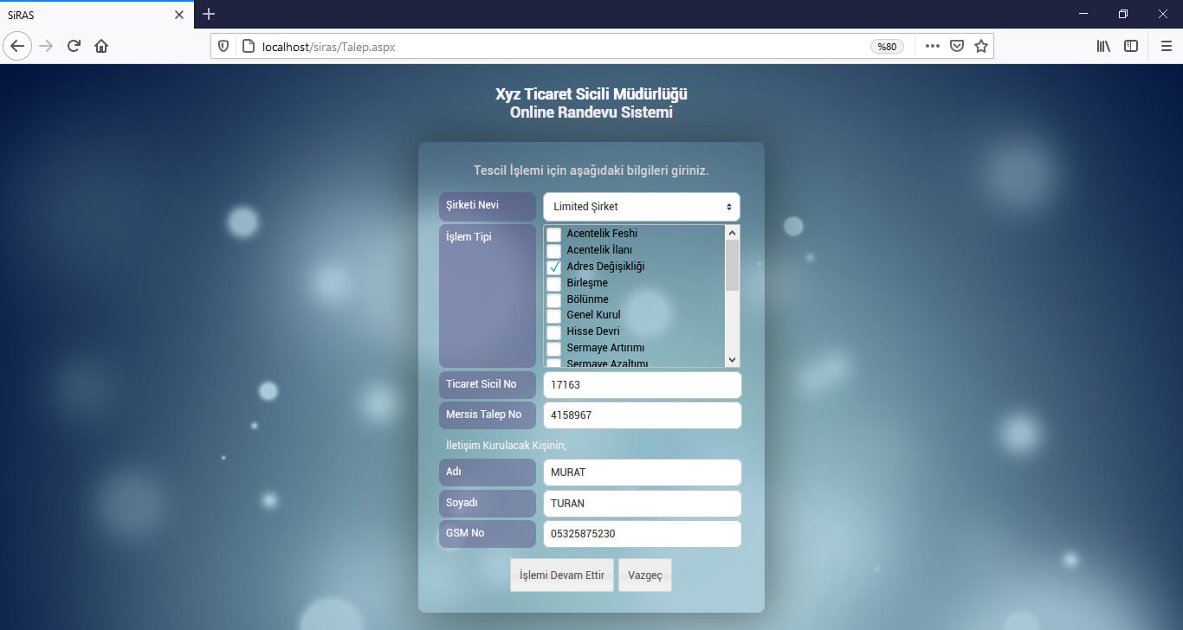Click the %80 zoom level indicator
The image size is (1183, 630).
887,47
